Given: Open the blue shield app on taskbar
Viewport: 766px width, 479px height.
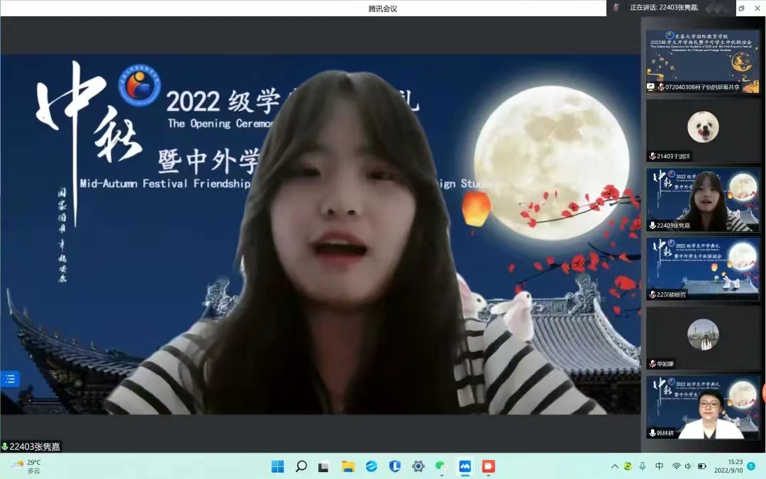Looking at the screenshot, I should pyautogui.click(x=395, y=467).
